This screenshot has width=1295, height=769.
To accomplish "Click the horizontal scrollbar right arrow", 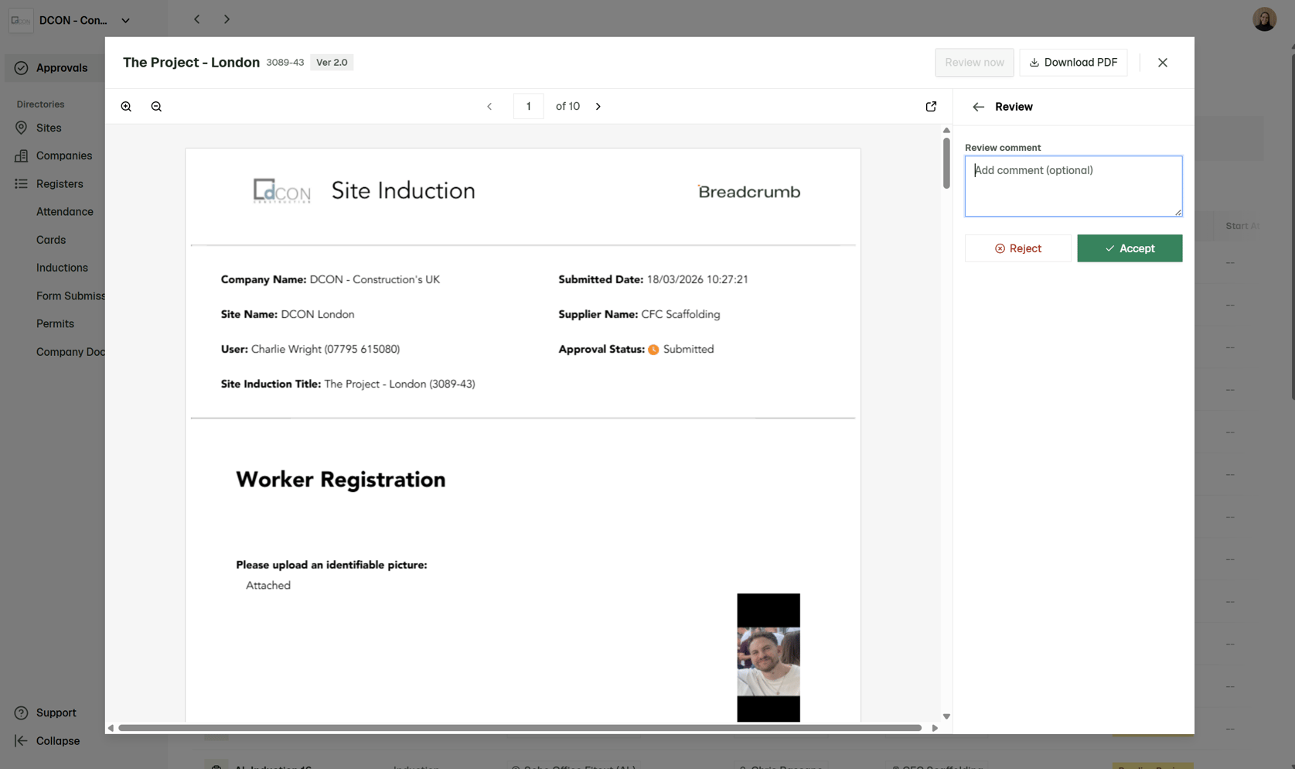I will tap(935, 728).
